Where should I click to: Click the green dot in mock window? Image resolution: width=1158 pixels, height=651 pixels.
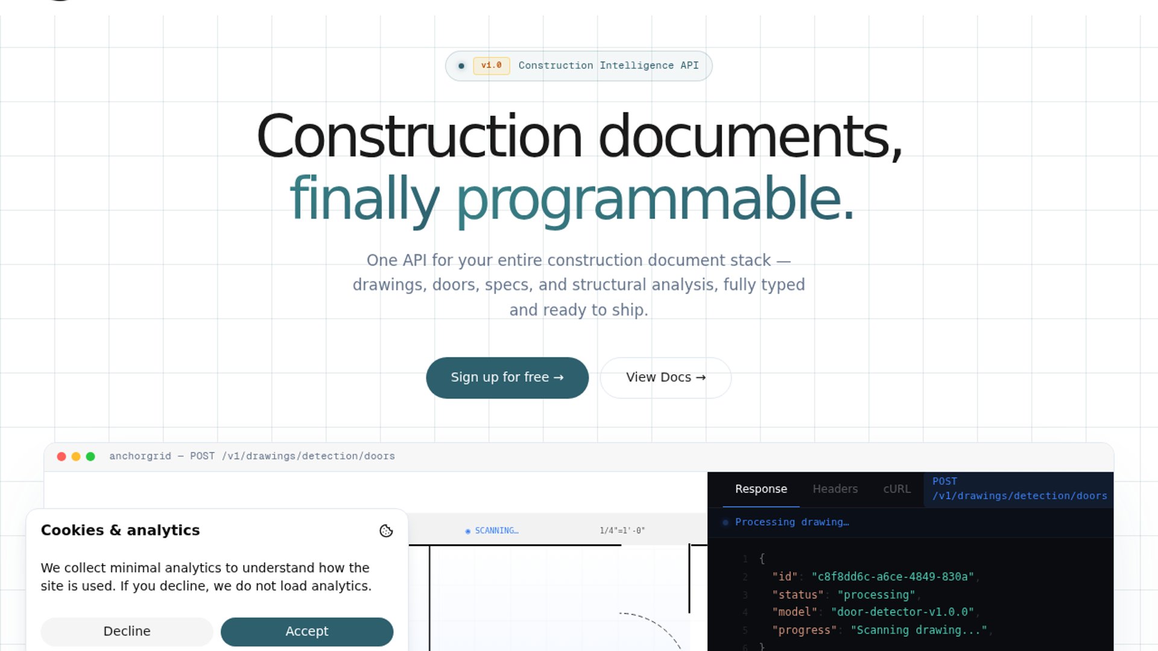(90, 456)
